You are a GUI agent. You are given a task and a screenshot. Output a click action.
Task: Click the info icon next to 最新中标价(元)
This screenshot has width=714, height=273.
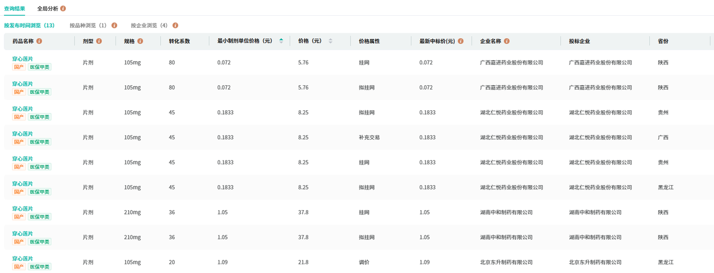point(461,41)
